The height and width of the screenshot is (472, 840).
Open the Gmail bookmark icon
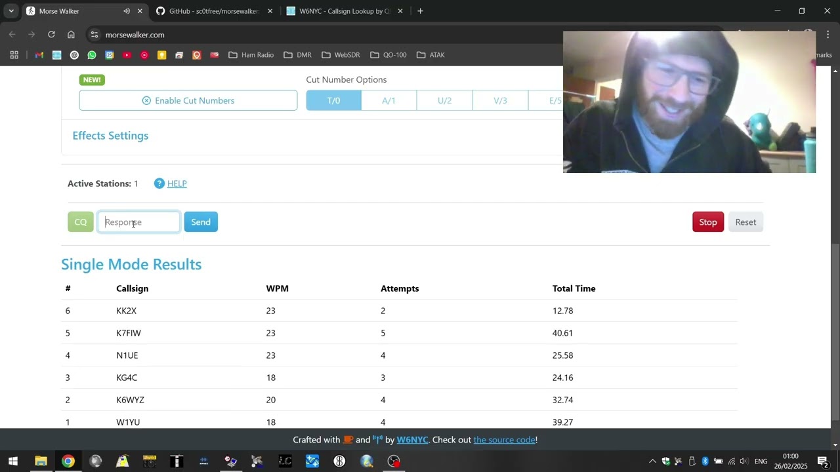39,55
